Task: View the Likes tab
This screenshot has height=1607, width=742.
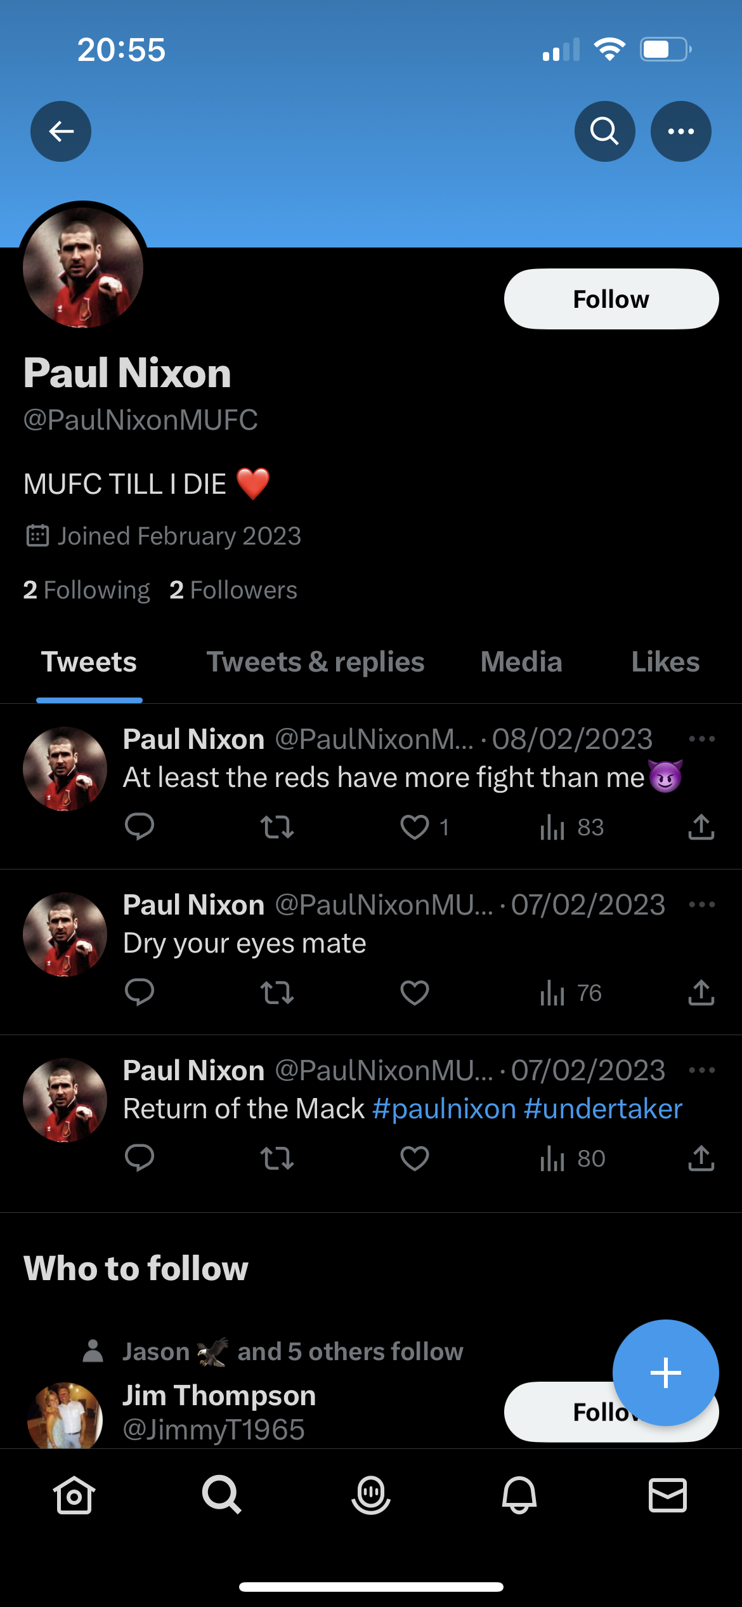Action: point(665,662)
